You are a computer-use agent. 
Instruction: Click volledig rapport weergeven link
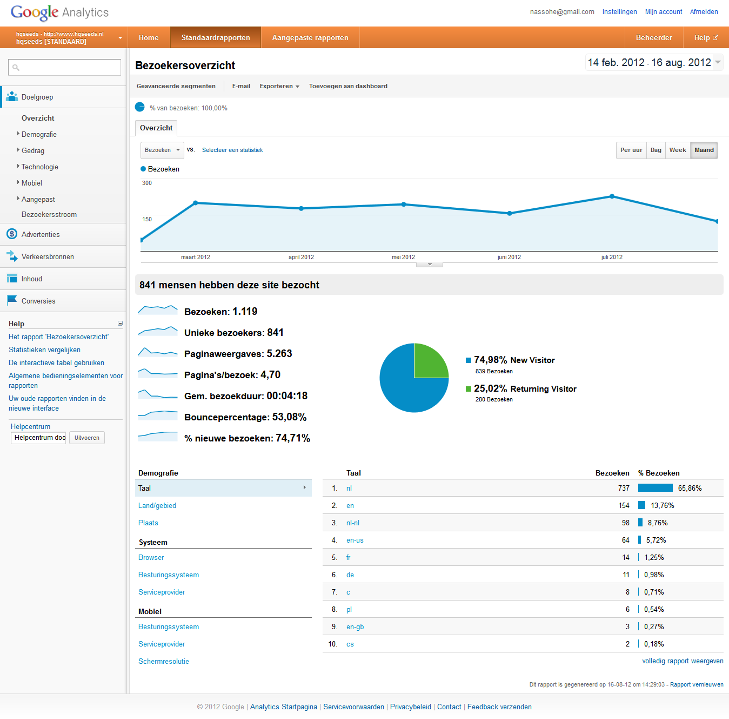coord(682,661)
